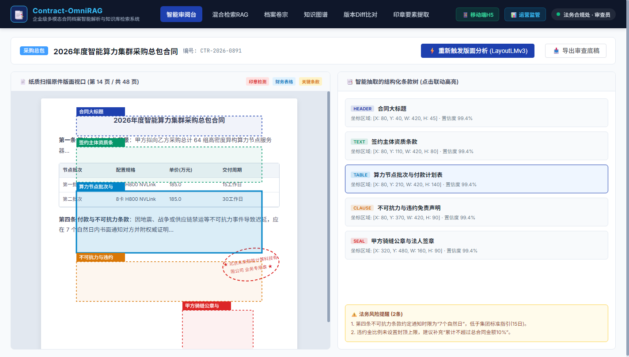Click the CLAUSE type badge
The height and width of the screenshot is (357, 629).
click(x=362, y=208)
